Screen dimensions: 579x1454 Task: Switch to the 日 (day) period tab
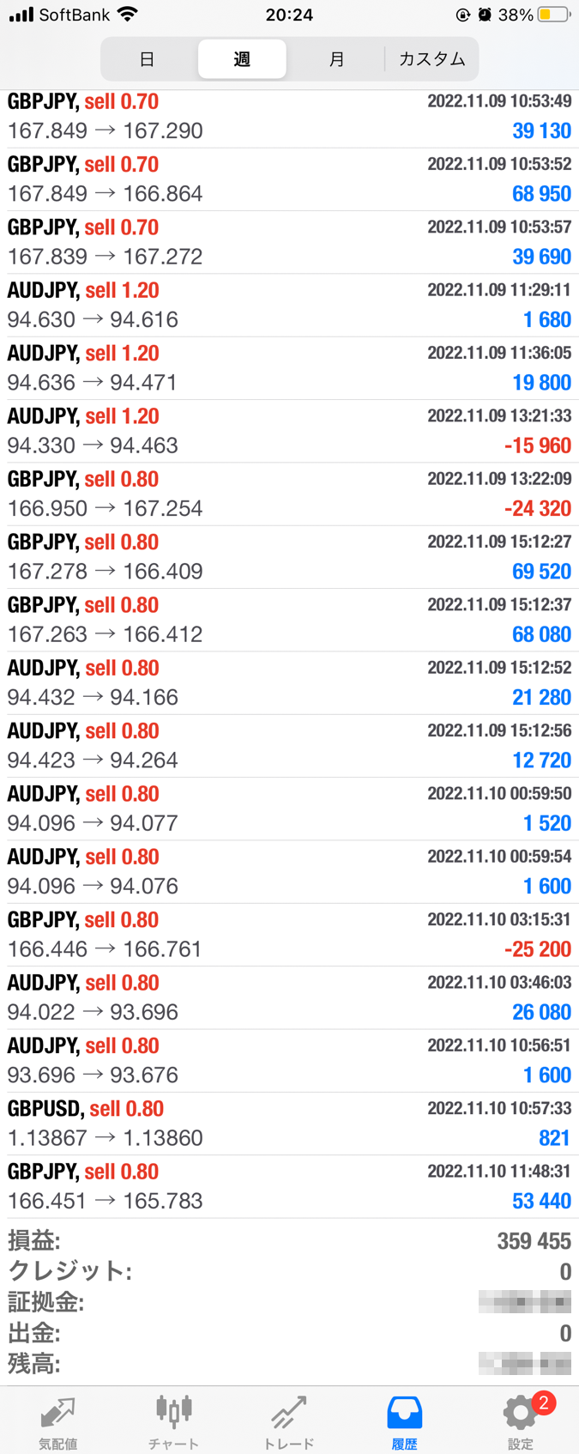[148, 59]
